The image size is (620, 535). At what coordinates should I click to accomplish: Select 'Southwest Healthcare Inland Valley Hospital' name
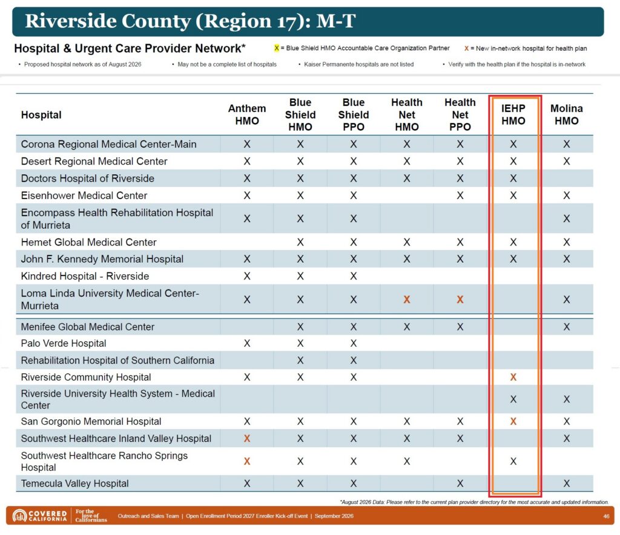pyautogui.click(x=116, y=439)
